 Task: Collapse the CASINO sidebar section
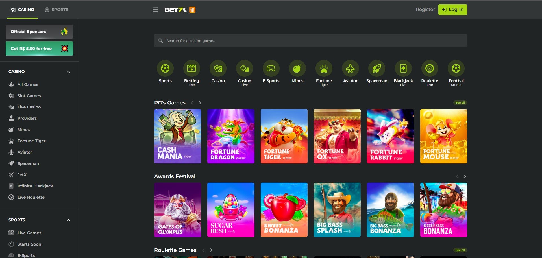click(x=68, y=72)
